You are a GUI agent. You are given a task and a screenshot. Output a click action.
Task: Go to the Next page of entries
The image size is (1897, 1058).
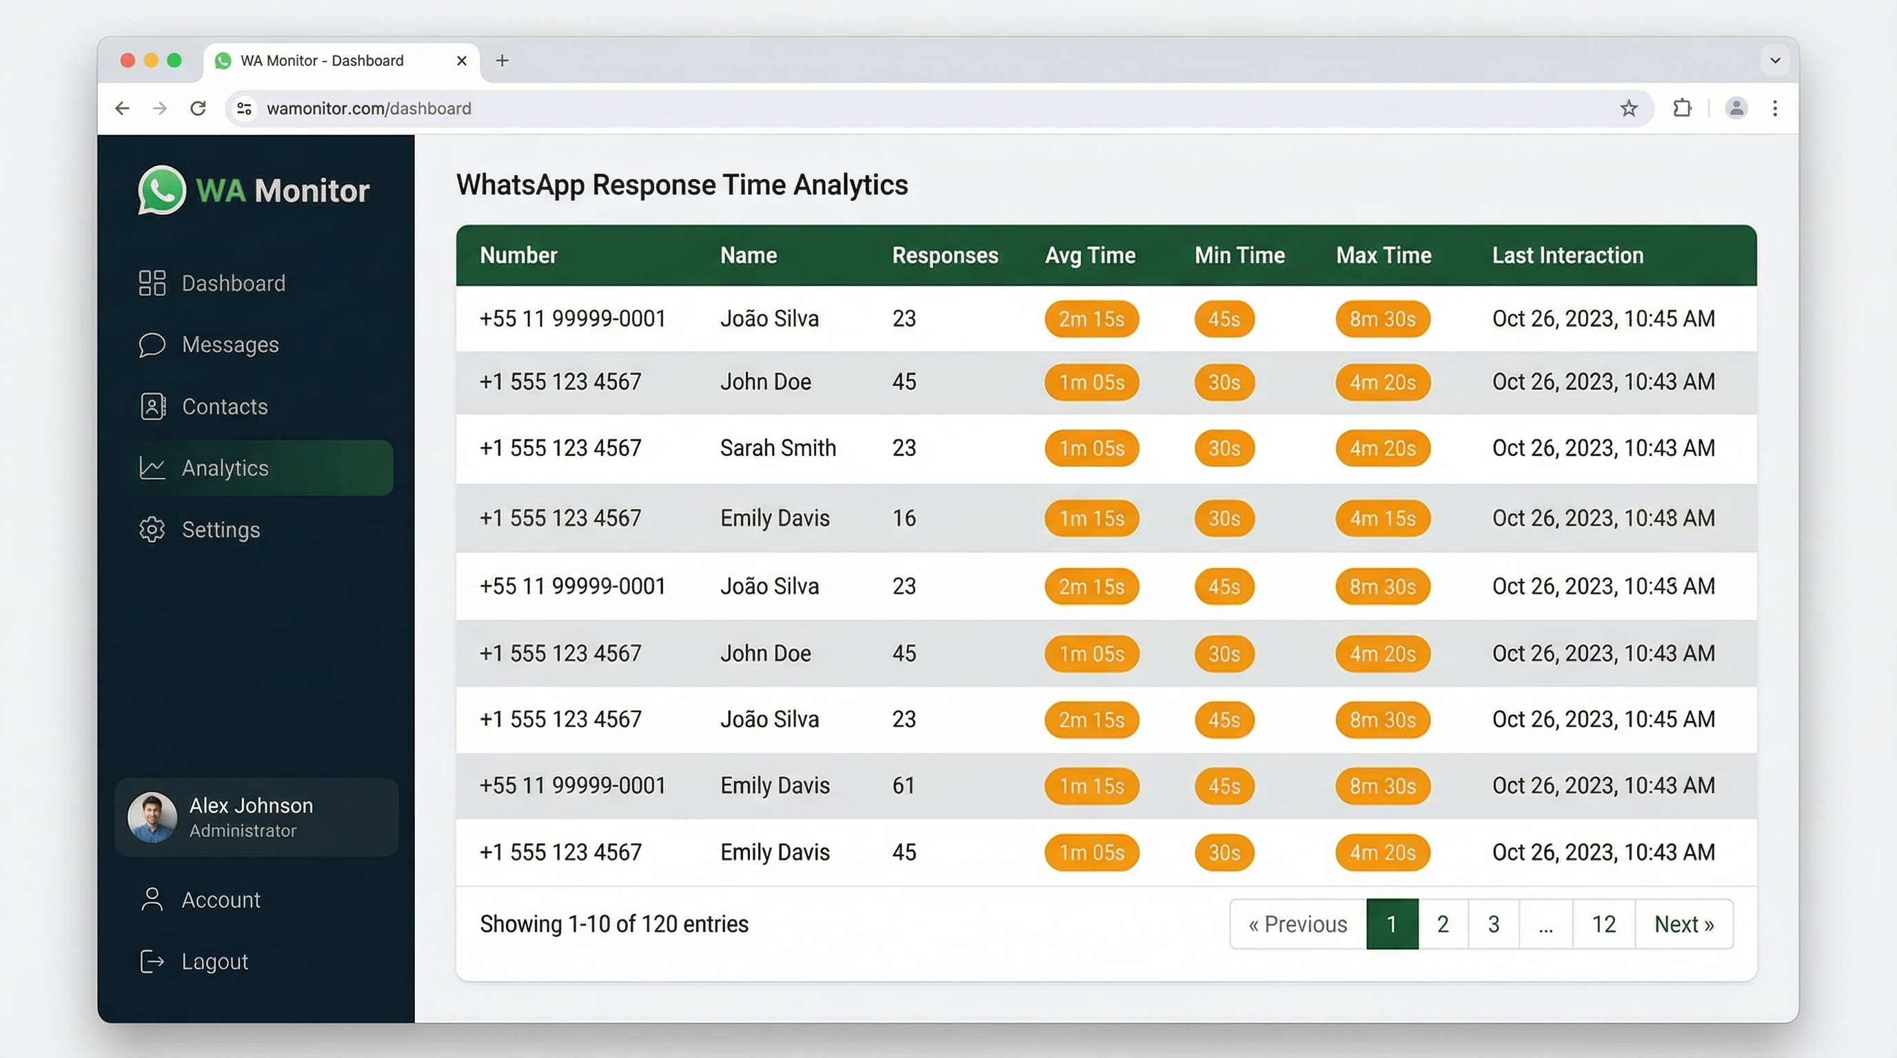[1683, 924]
